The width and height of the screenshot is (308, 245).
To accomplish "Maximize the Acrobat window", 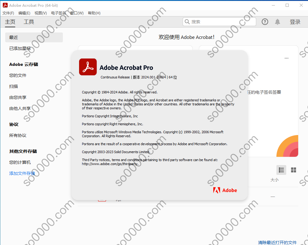I will pyautogui.click(x=287, y=5).
